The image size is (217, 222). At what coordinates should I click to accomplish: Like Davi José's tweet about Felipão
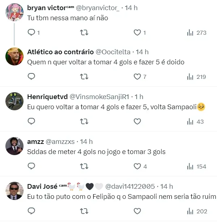[x=137, y=211]
